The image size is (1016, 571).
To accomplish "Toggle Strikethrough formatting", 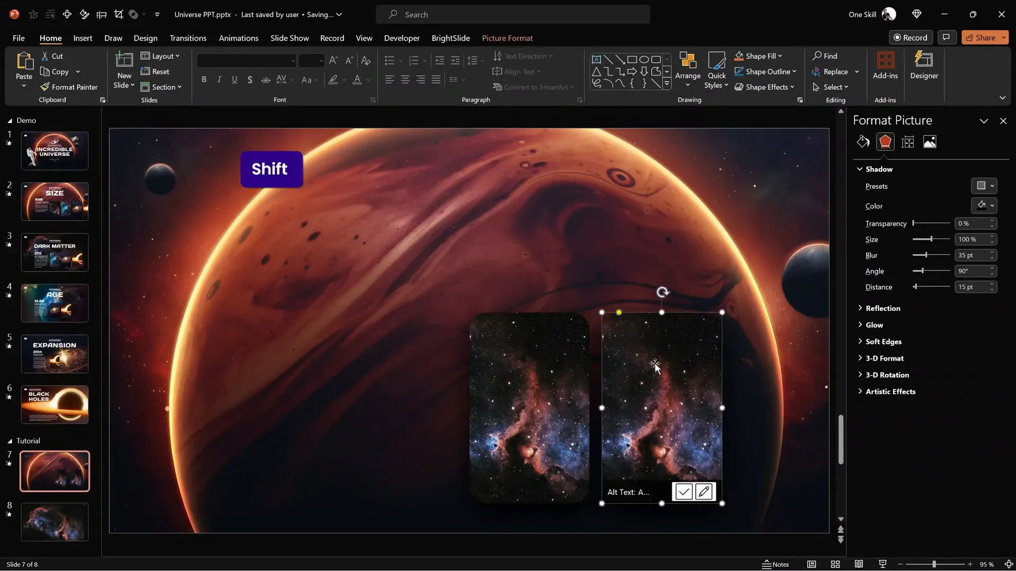I will [x=266, y=79].
